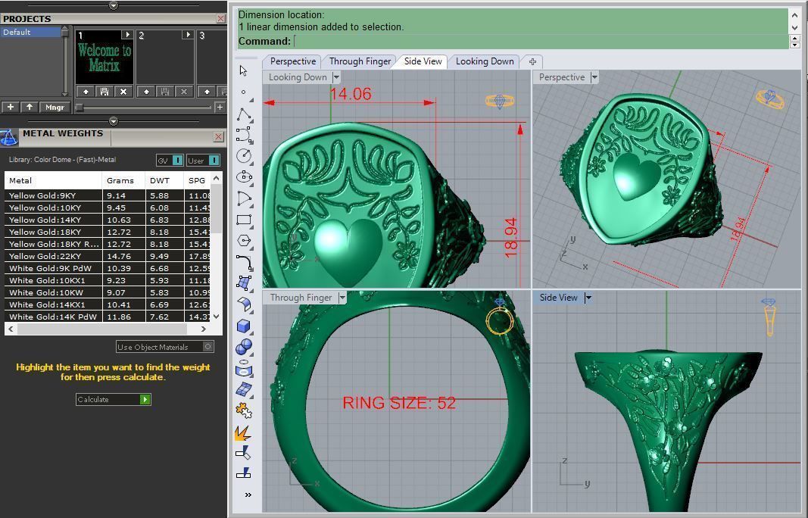
Task: Close the PROJECTS panel
Action: tap(221, 19)
